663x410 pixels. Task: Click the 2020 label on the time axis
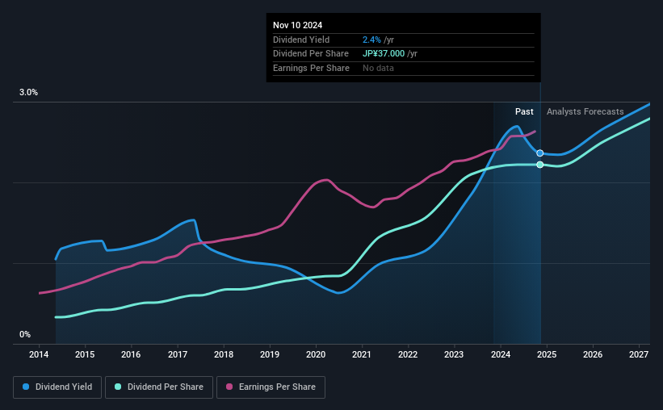click(x=316, y=354)
